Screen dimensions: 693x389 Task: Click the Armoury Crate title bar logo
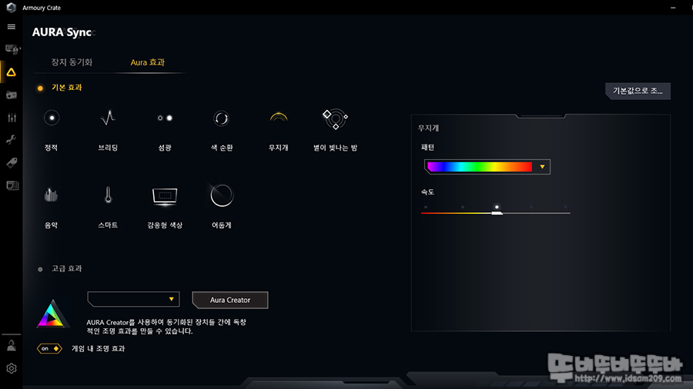pyautogui.click(x=11, y=8)
